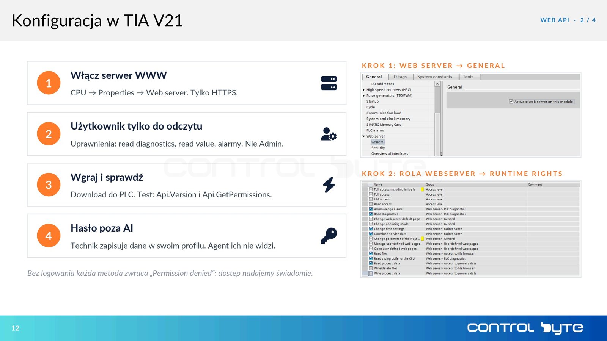Image resolution: width=607 pixels, height=341 pixels.
Task: Expand High speed counters (HSC) tree node
Action: [x=363, y=90]
